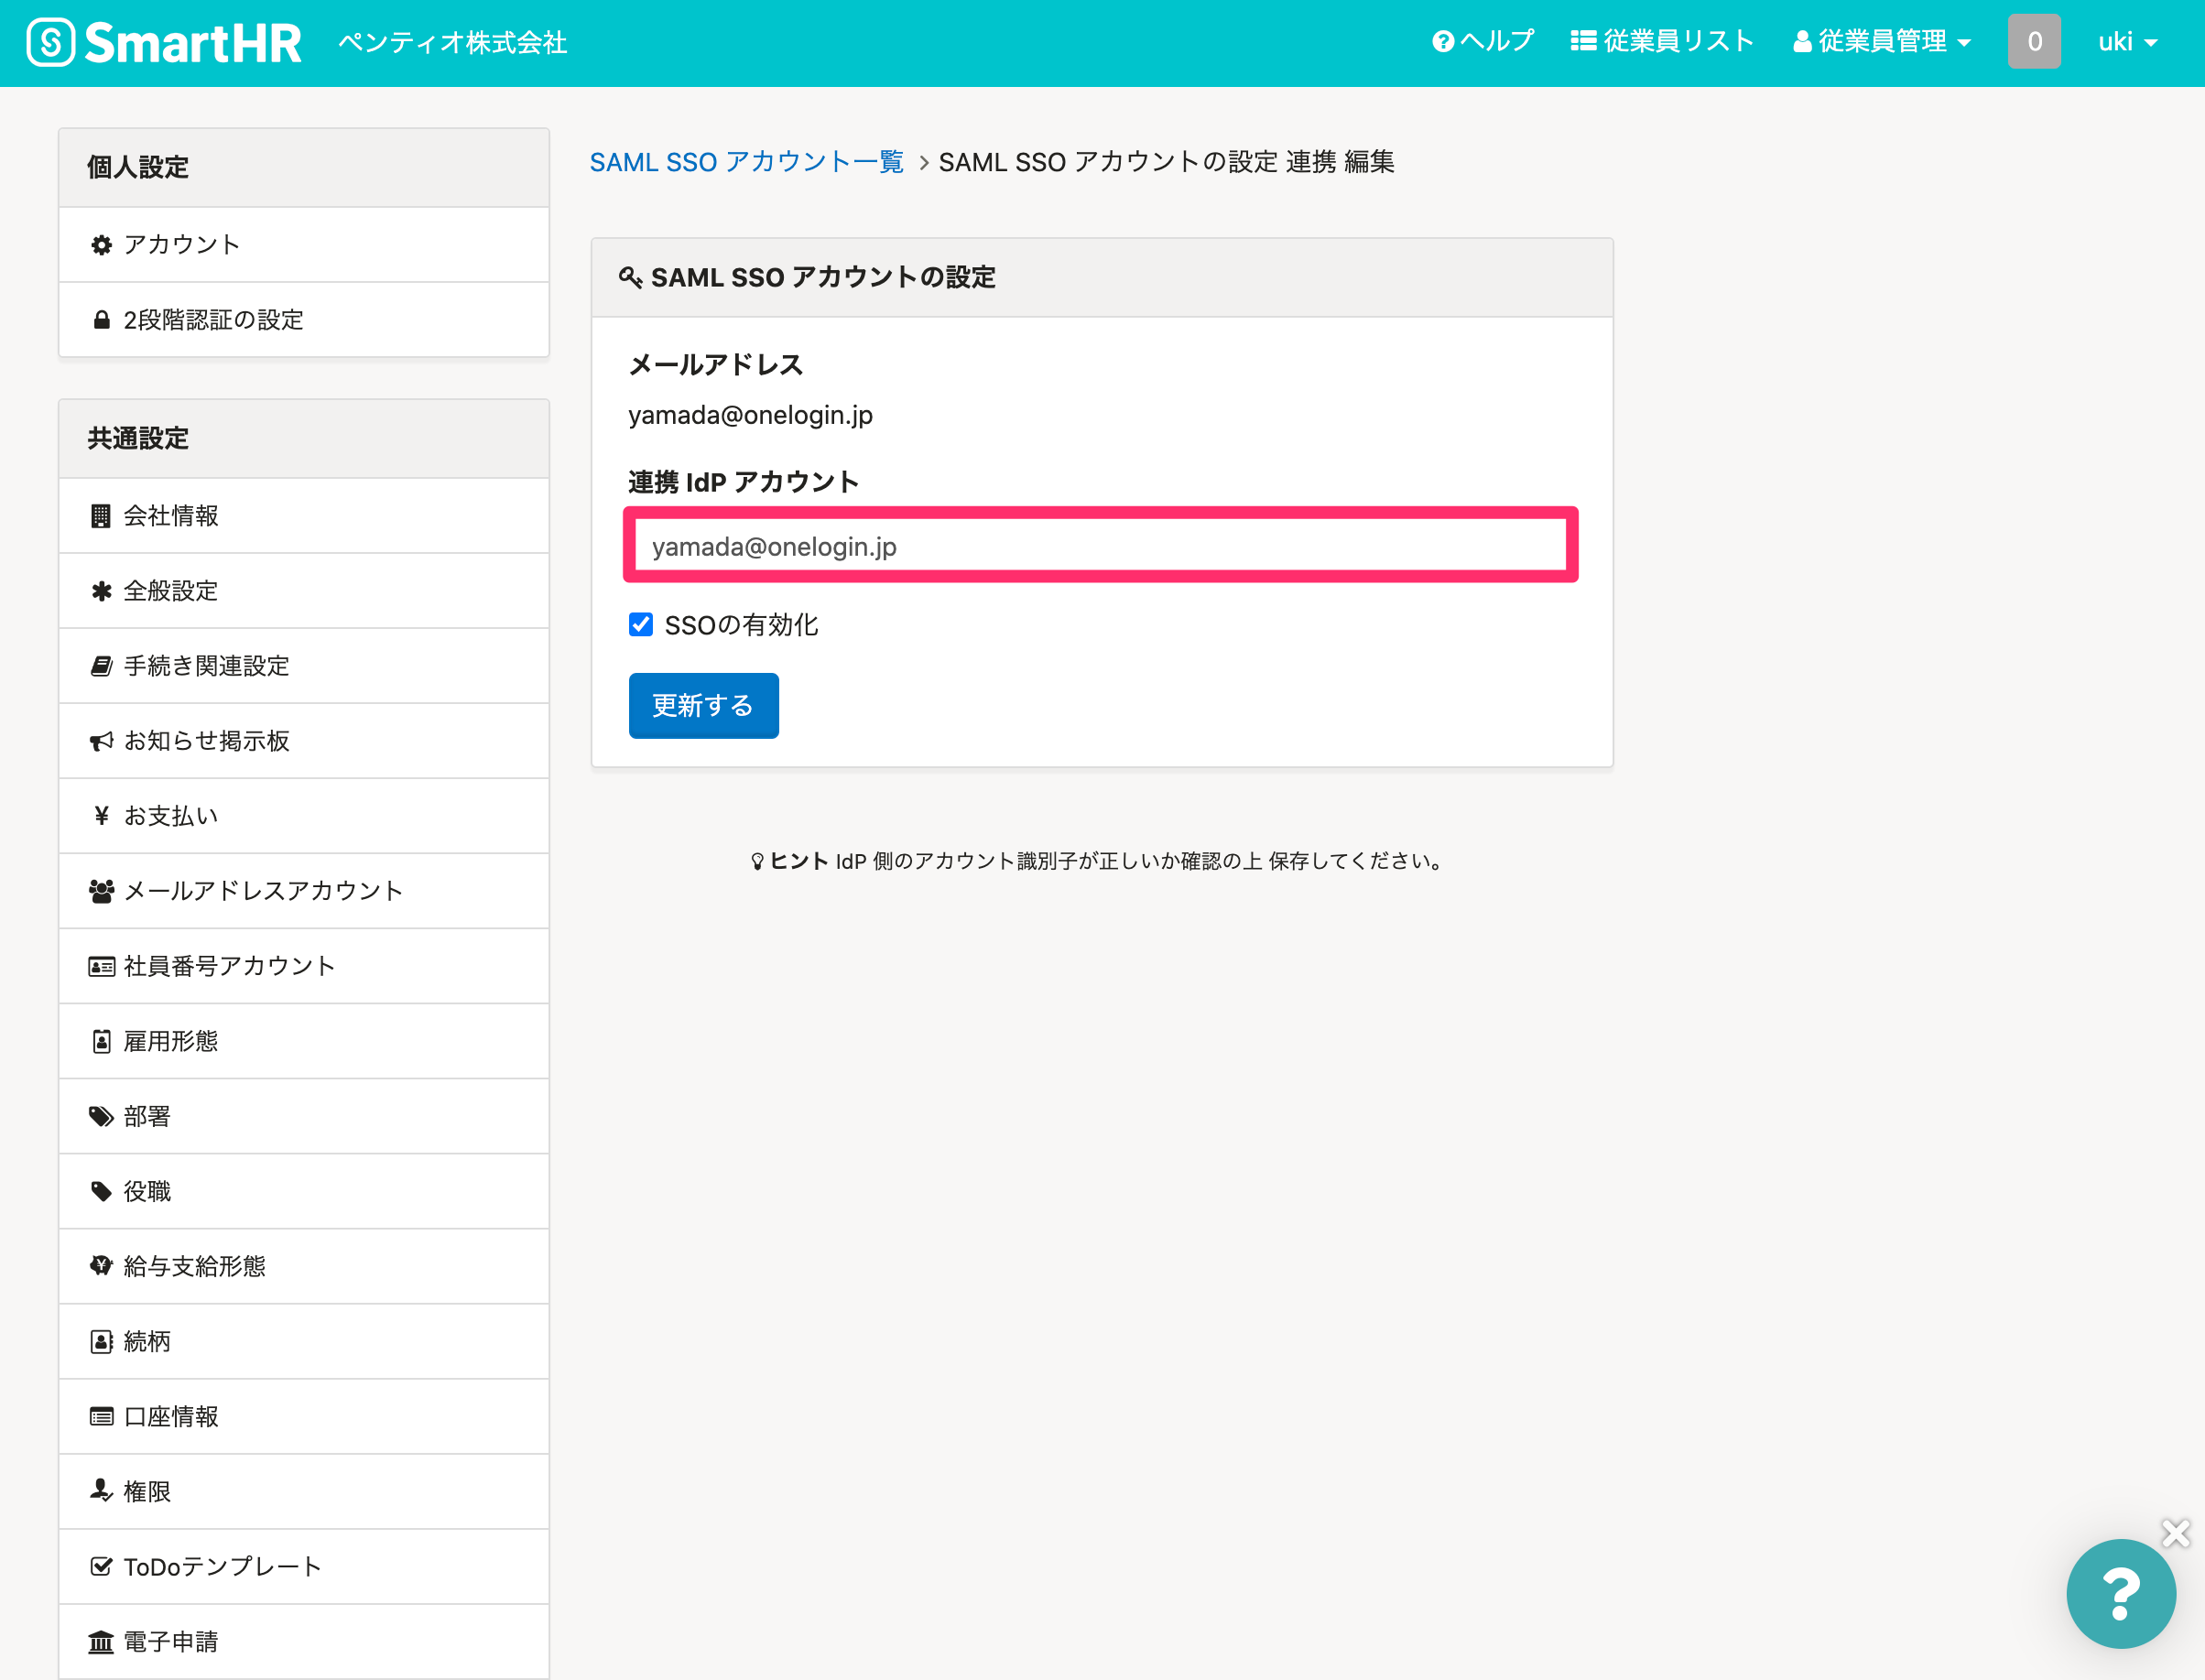Click the asterisk icon beside 全般設定
2205x1680 pixels.
(101, 591)
